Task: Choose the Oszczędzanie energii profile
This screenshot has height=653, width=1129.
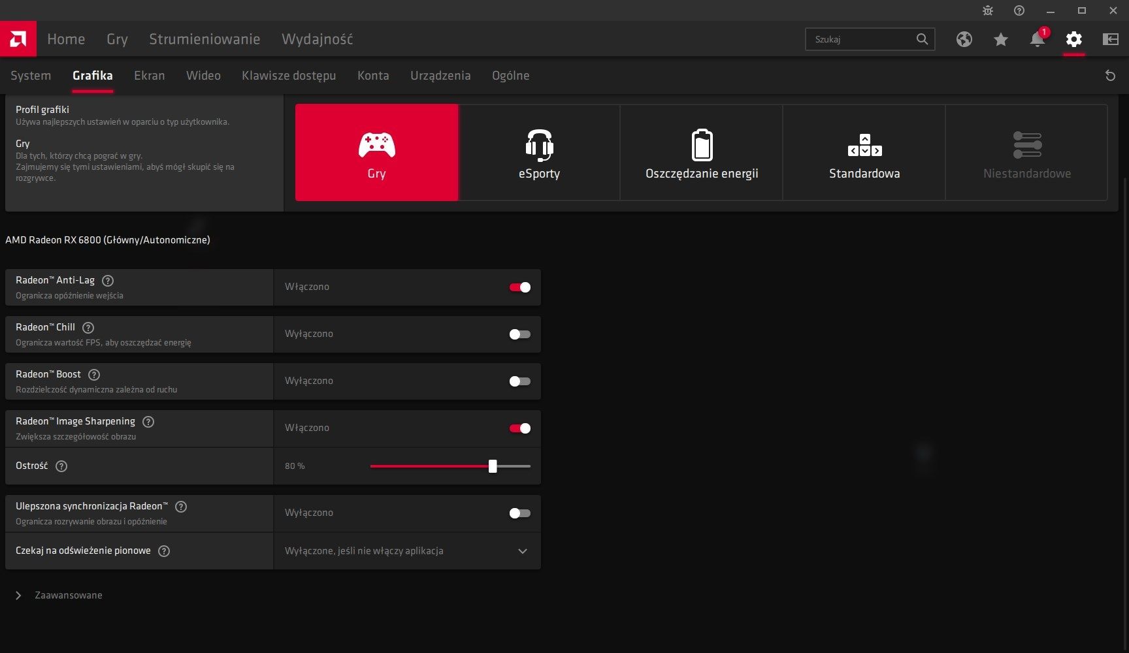Action: point(702,152)
